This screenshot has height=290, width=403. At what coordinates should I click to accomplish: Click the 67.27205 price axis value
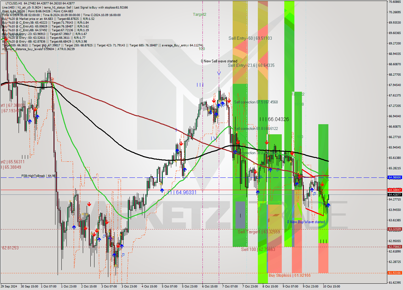[395, 106]
